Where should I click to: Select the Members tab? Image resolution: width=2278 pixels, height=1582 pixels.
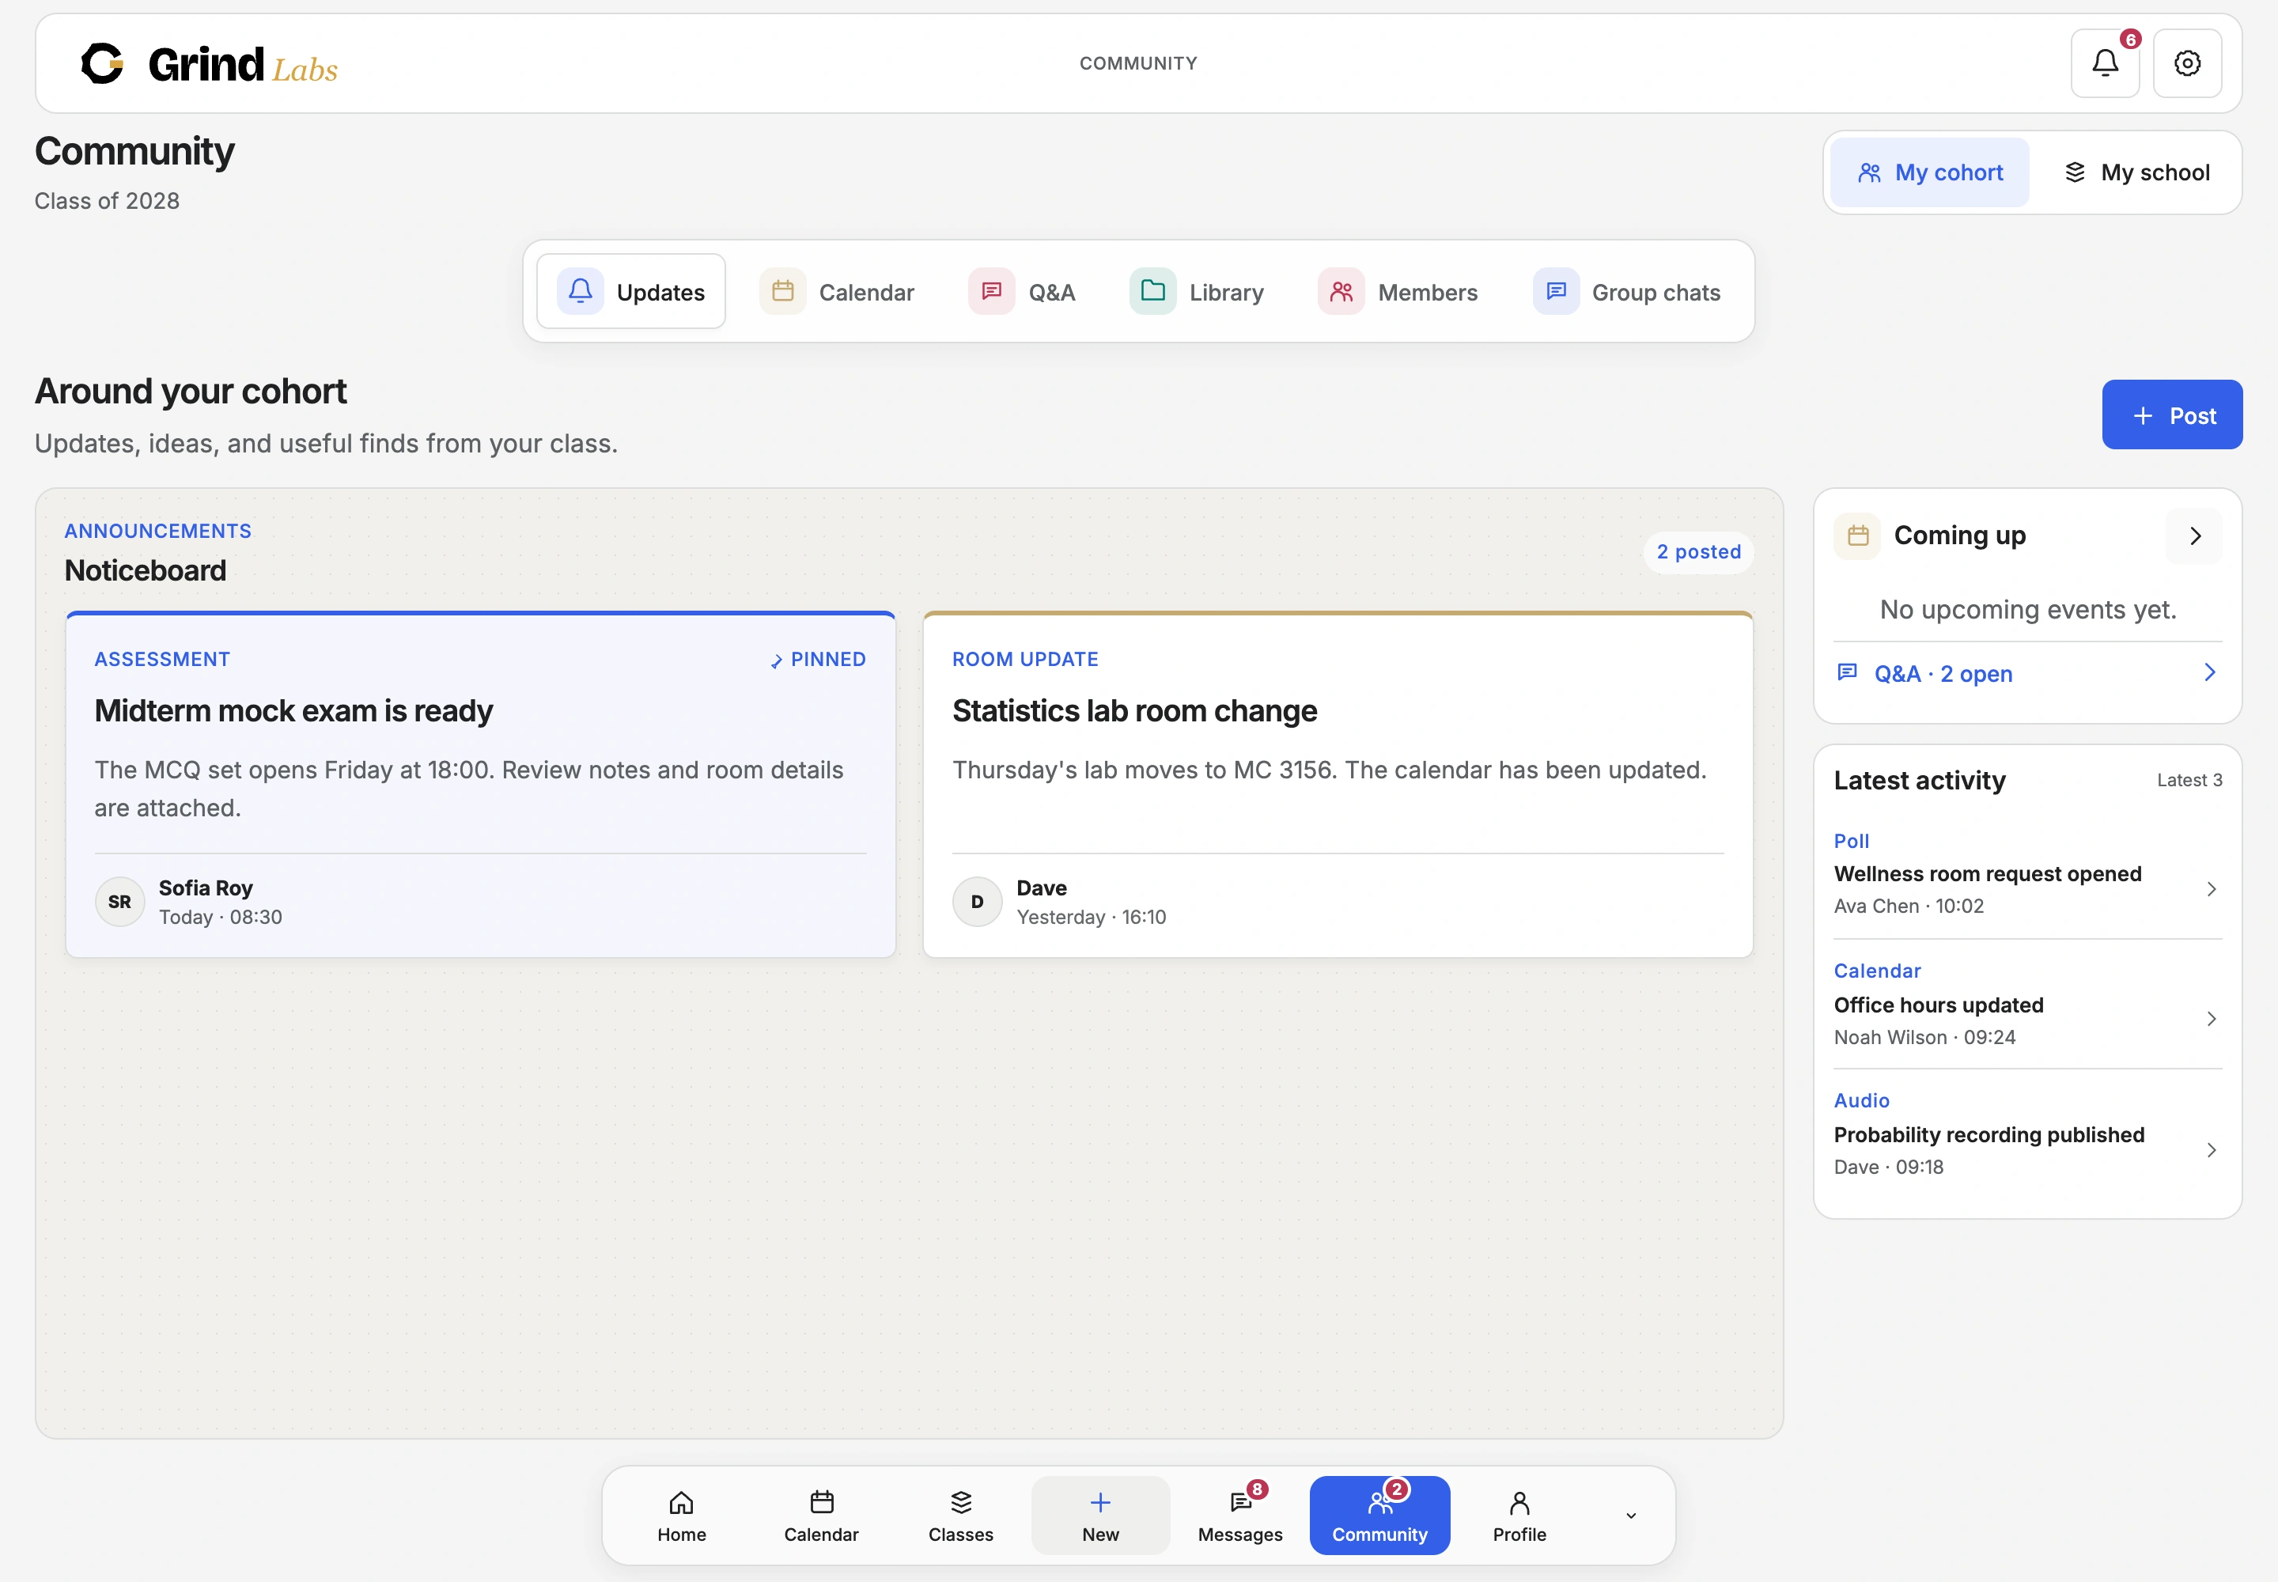(1398, 291)
